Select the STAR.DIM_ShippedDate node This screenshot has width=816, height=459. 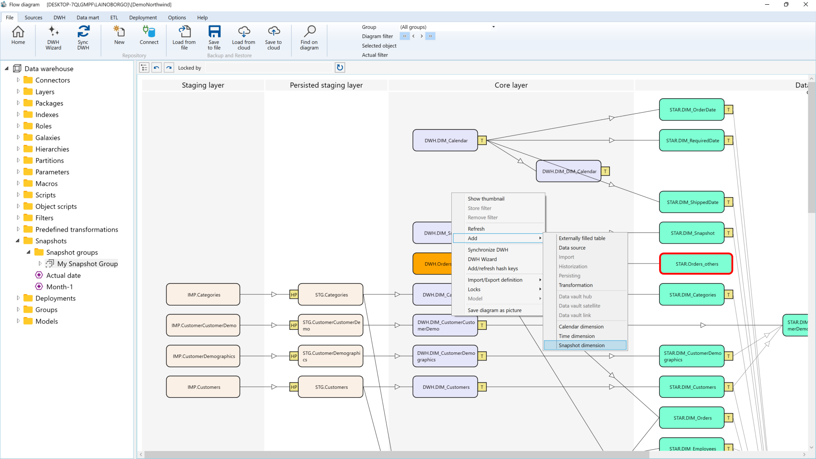(x=692, y=202)
